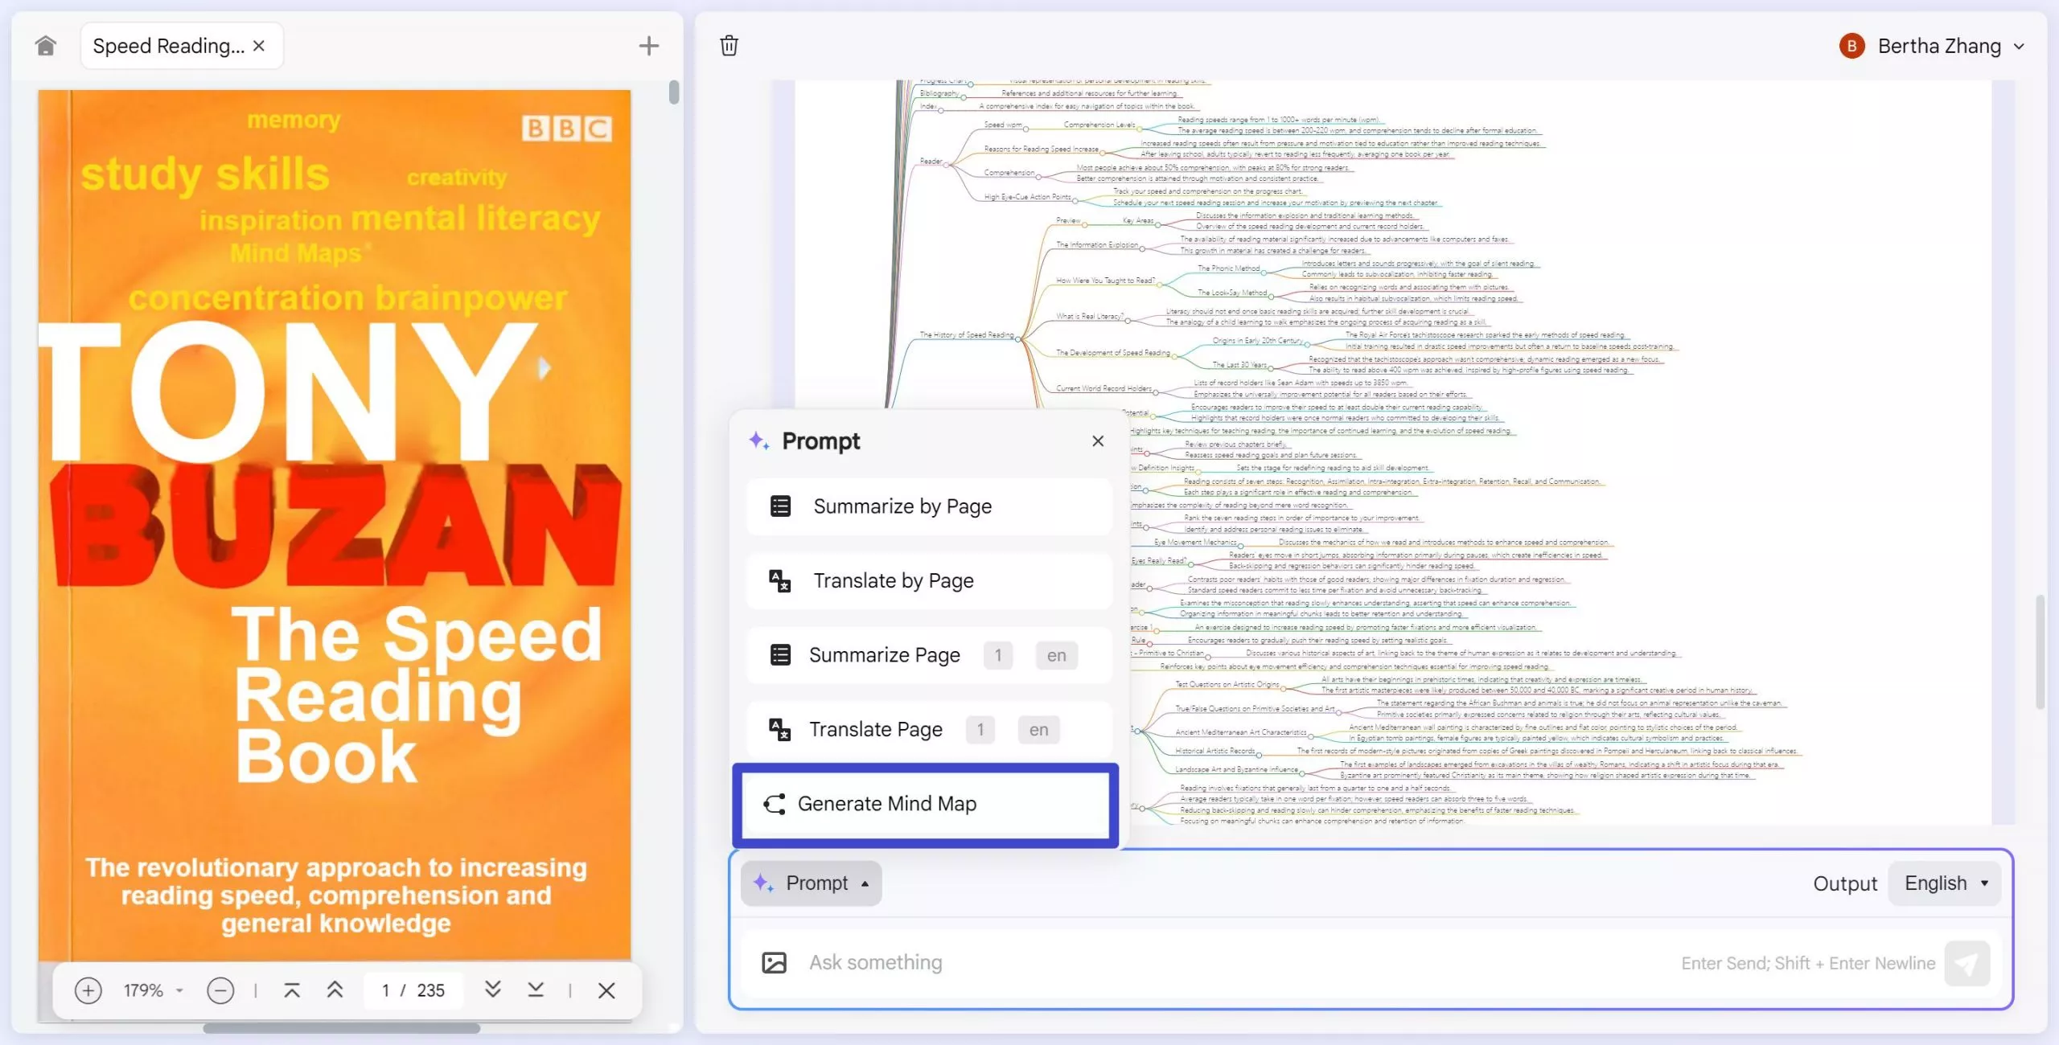The height and width of the screenshot is (1045, 2059).
Task: Edit language field for Translate Page
Action: pyautogui.click(x=1038, y=729)
